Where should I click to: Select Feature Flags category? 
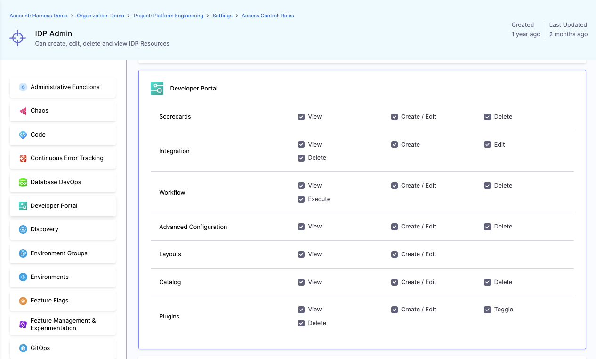[63, 301]
